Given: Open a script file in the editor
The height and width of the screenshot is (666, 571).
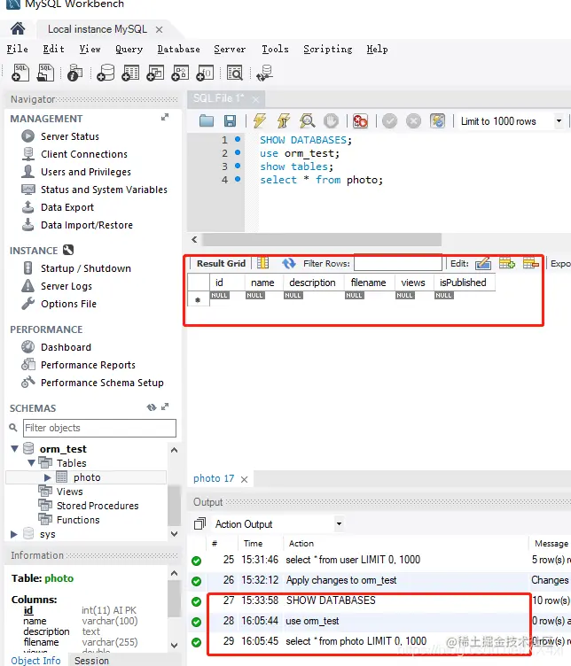Looking at the screenshot, I should 207,121.
